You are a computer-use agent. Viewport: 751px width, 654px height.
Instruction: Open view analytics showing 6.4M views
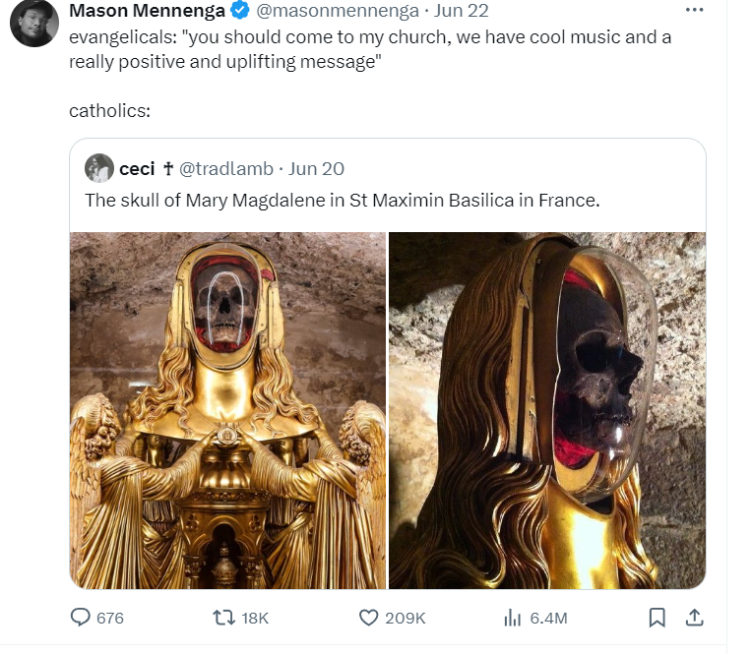click(x=513, y=618)
